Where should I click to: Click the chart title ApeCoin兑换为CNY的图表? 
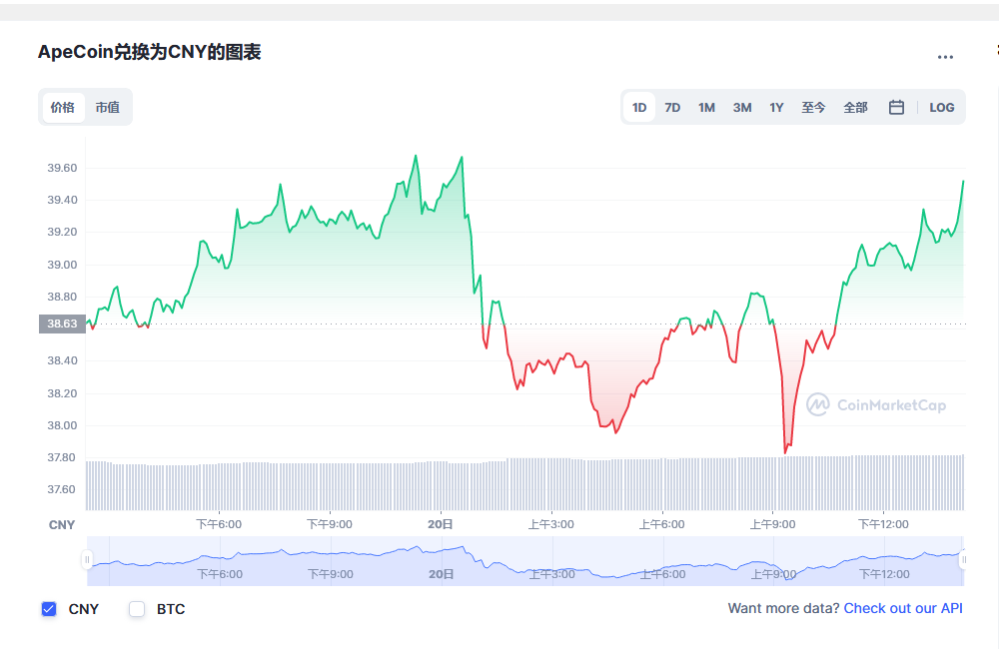click(x=149, y=52)
